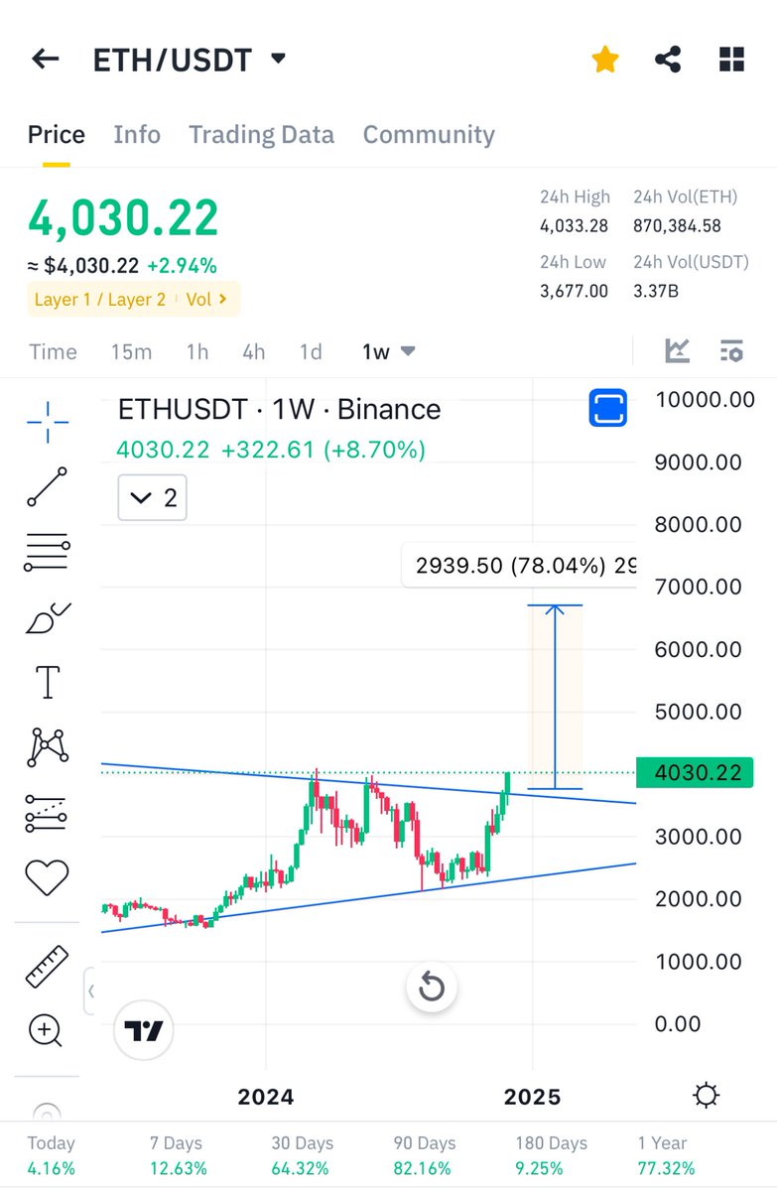The width and height of the screenshot is (777, 1191).
Task: Select the 1 Year 77.32% performance
Action: [665, 1155]
